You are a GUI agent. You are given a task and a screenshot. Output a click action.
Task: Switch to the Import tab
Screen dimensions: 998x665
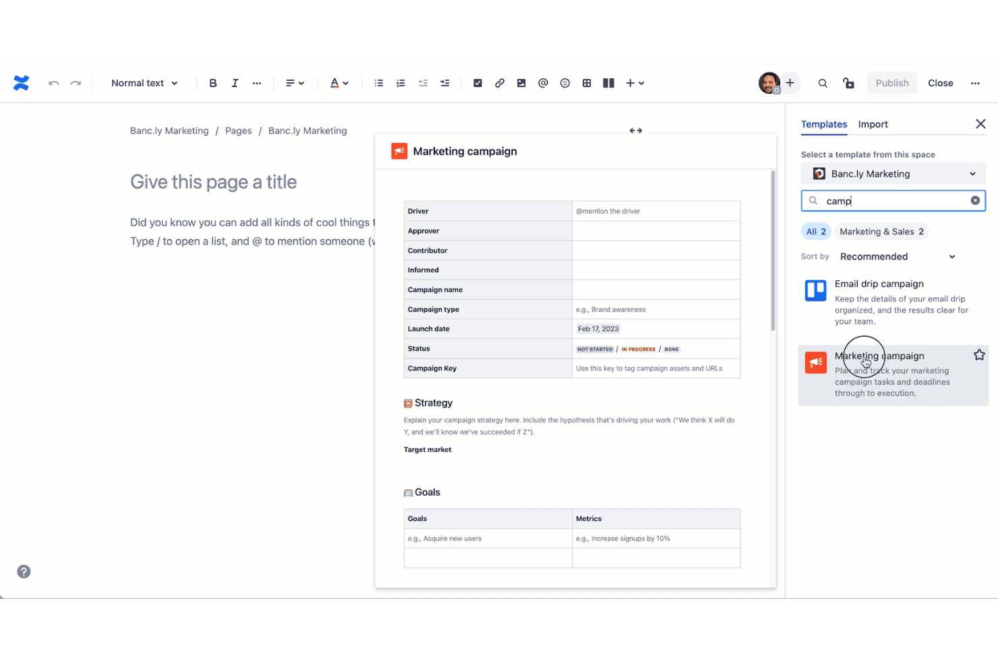point(873,124)
